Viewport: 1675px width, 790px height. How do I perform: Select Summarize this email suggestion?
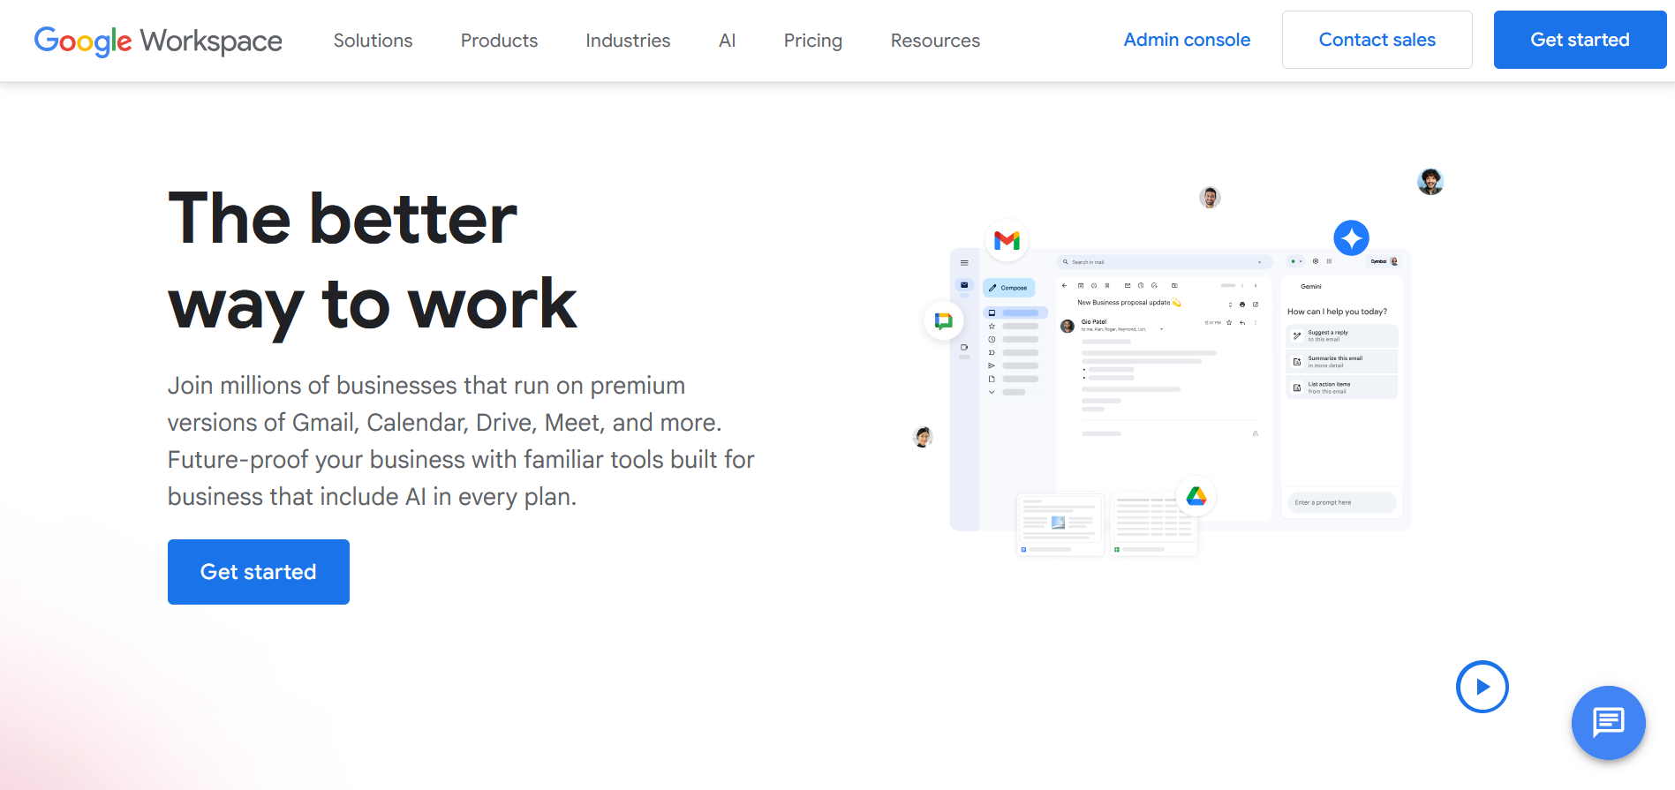1342,361
